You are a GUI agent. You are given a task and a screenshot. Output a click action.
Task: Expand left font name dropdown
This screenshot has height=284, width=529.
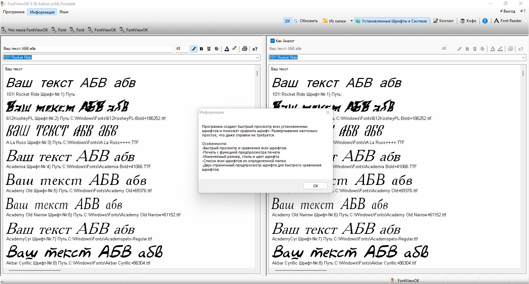tap(258, 57)
